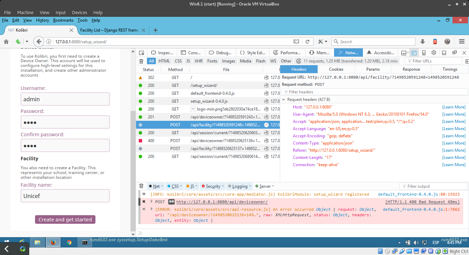
Task: Toggle the All network filter
Action: (151, 61)
